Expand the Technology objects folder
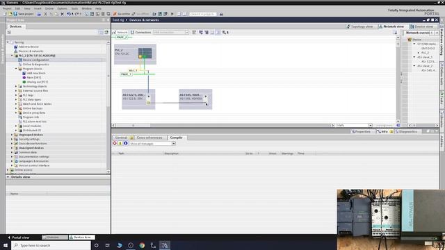 tap(16, 86)
